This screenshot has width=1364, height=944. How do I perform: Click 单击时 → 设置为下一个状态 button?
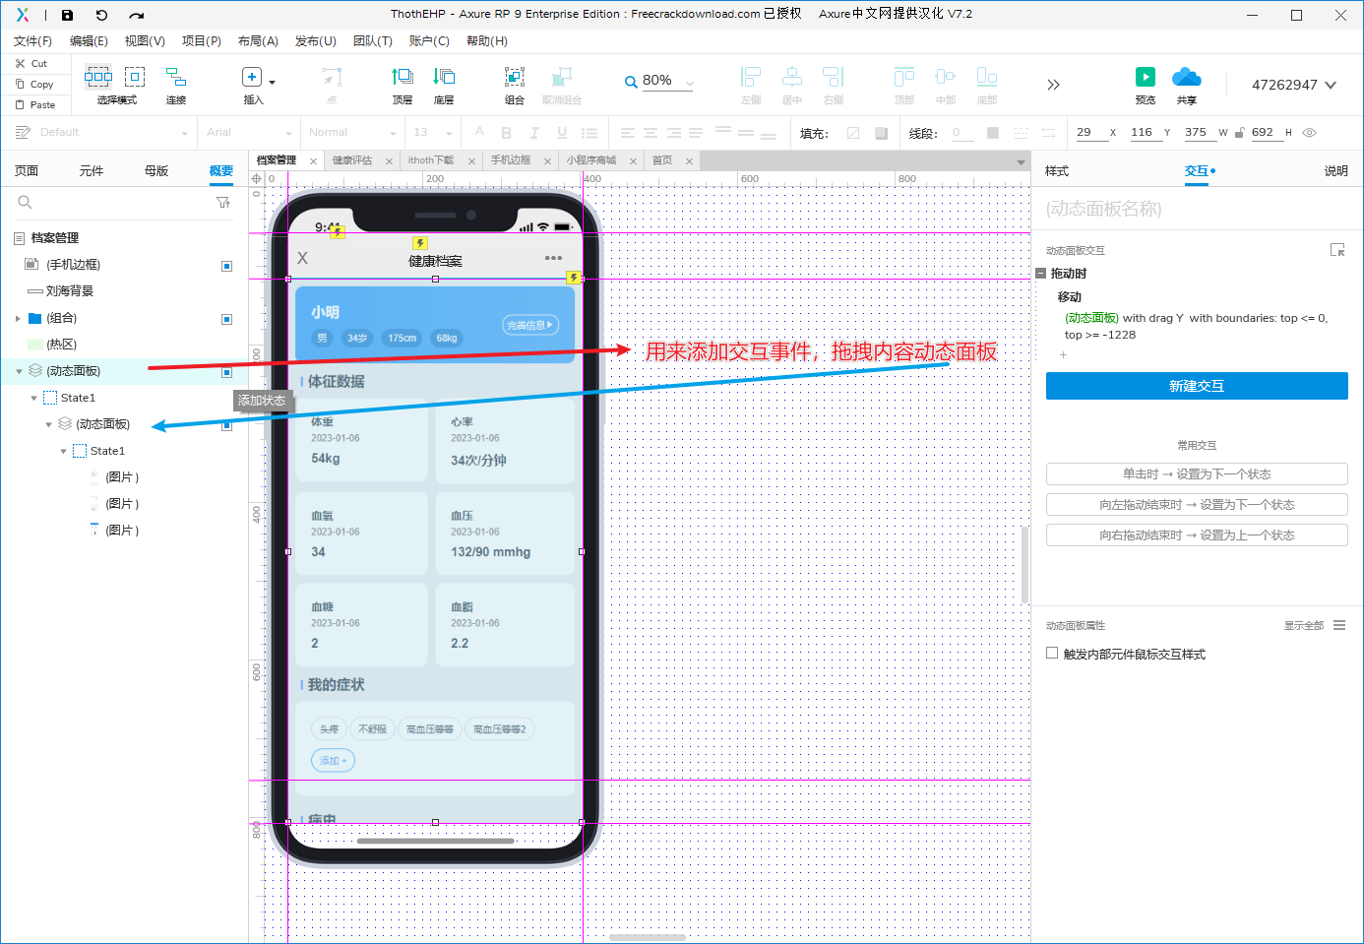[x=1197, y=474]
